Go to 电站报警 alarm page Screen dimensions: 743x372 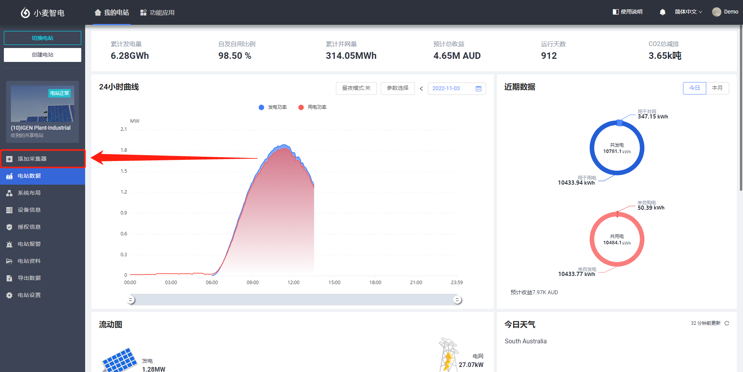[x=29, y=244]
